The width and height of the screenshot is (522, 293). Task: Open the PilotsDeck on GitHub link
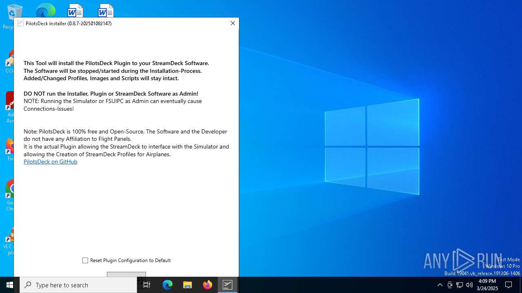click(x=50, y=162)
